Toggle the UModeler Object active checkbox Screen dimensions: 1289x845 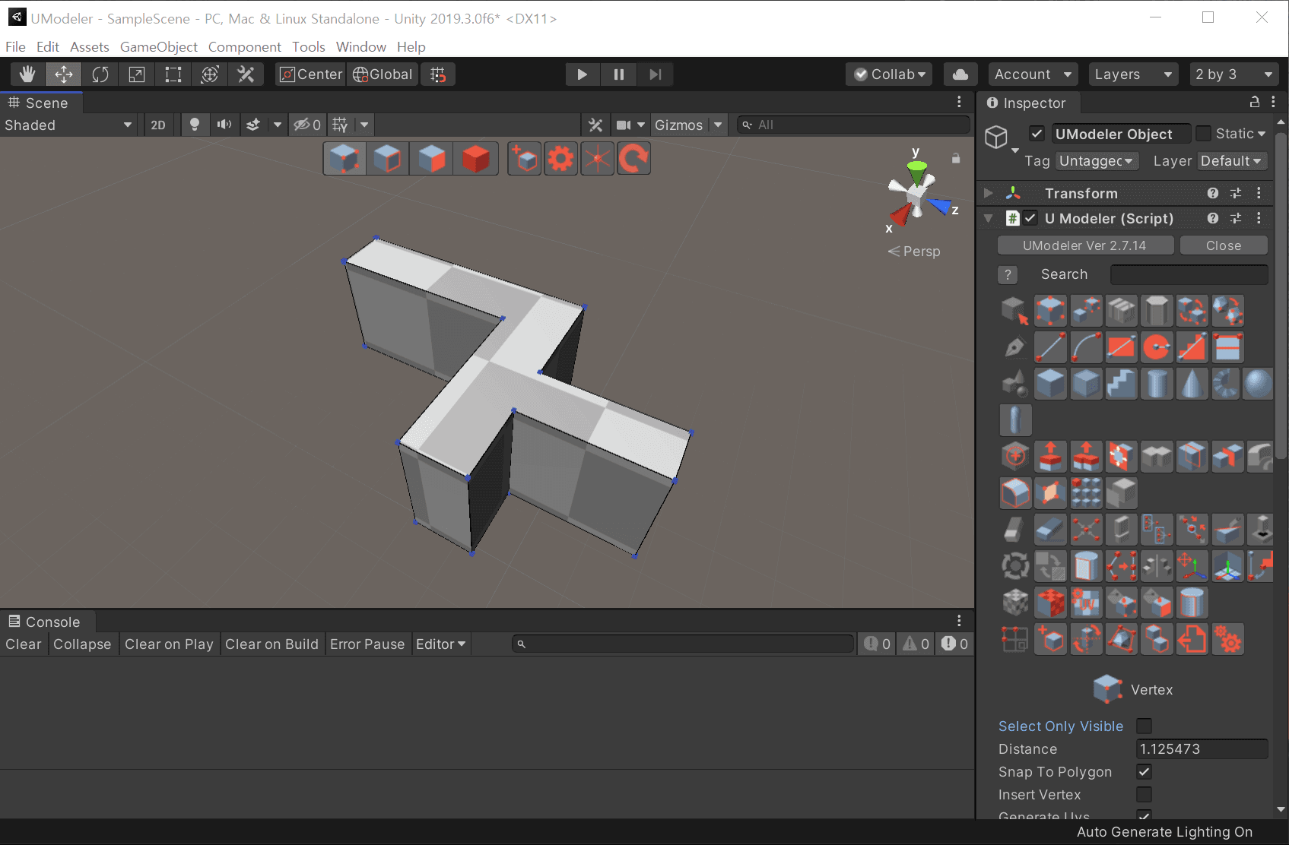coord(1037,134)
